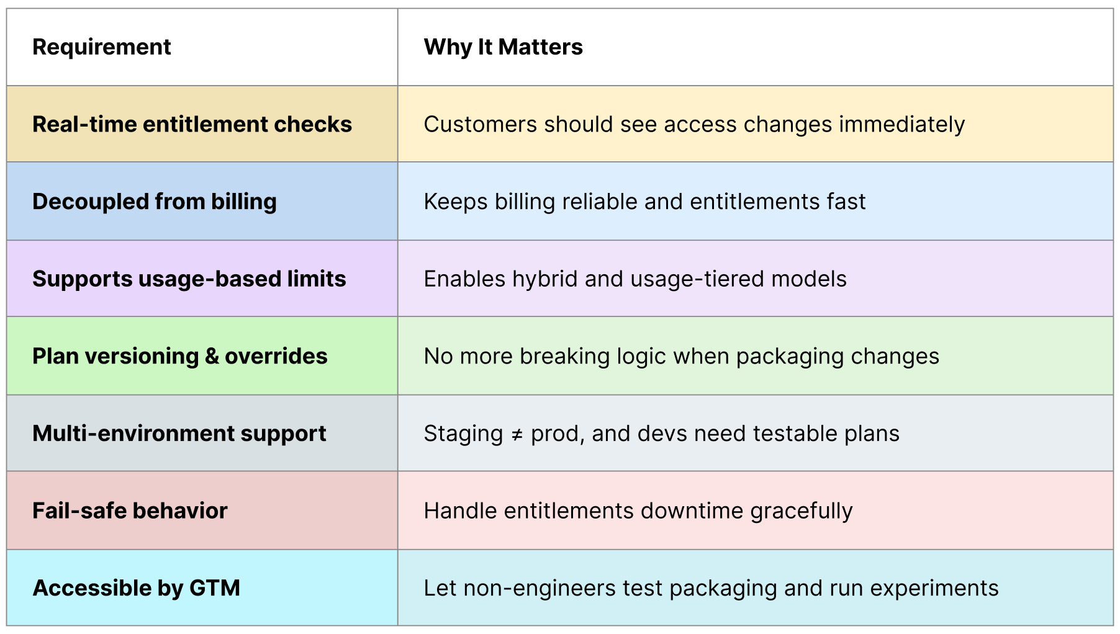The height and width of the screenshot is (634, 1120).
Task: Select the Multi-environment support cell
Action: (202, 433)
